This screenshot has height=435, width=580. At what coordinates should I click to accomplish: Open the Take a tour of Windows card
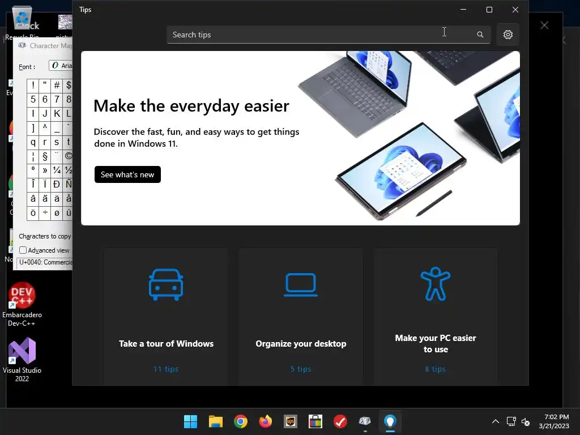[166, 316]
